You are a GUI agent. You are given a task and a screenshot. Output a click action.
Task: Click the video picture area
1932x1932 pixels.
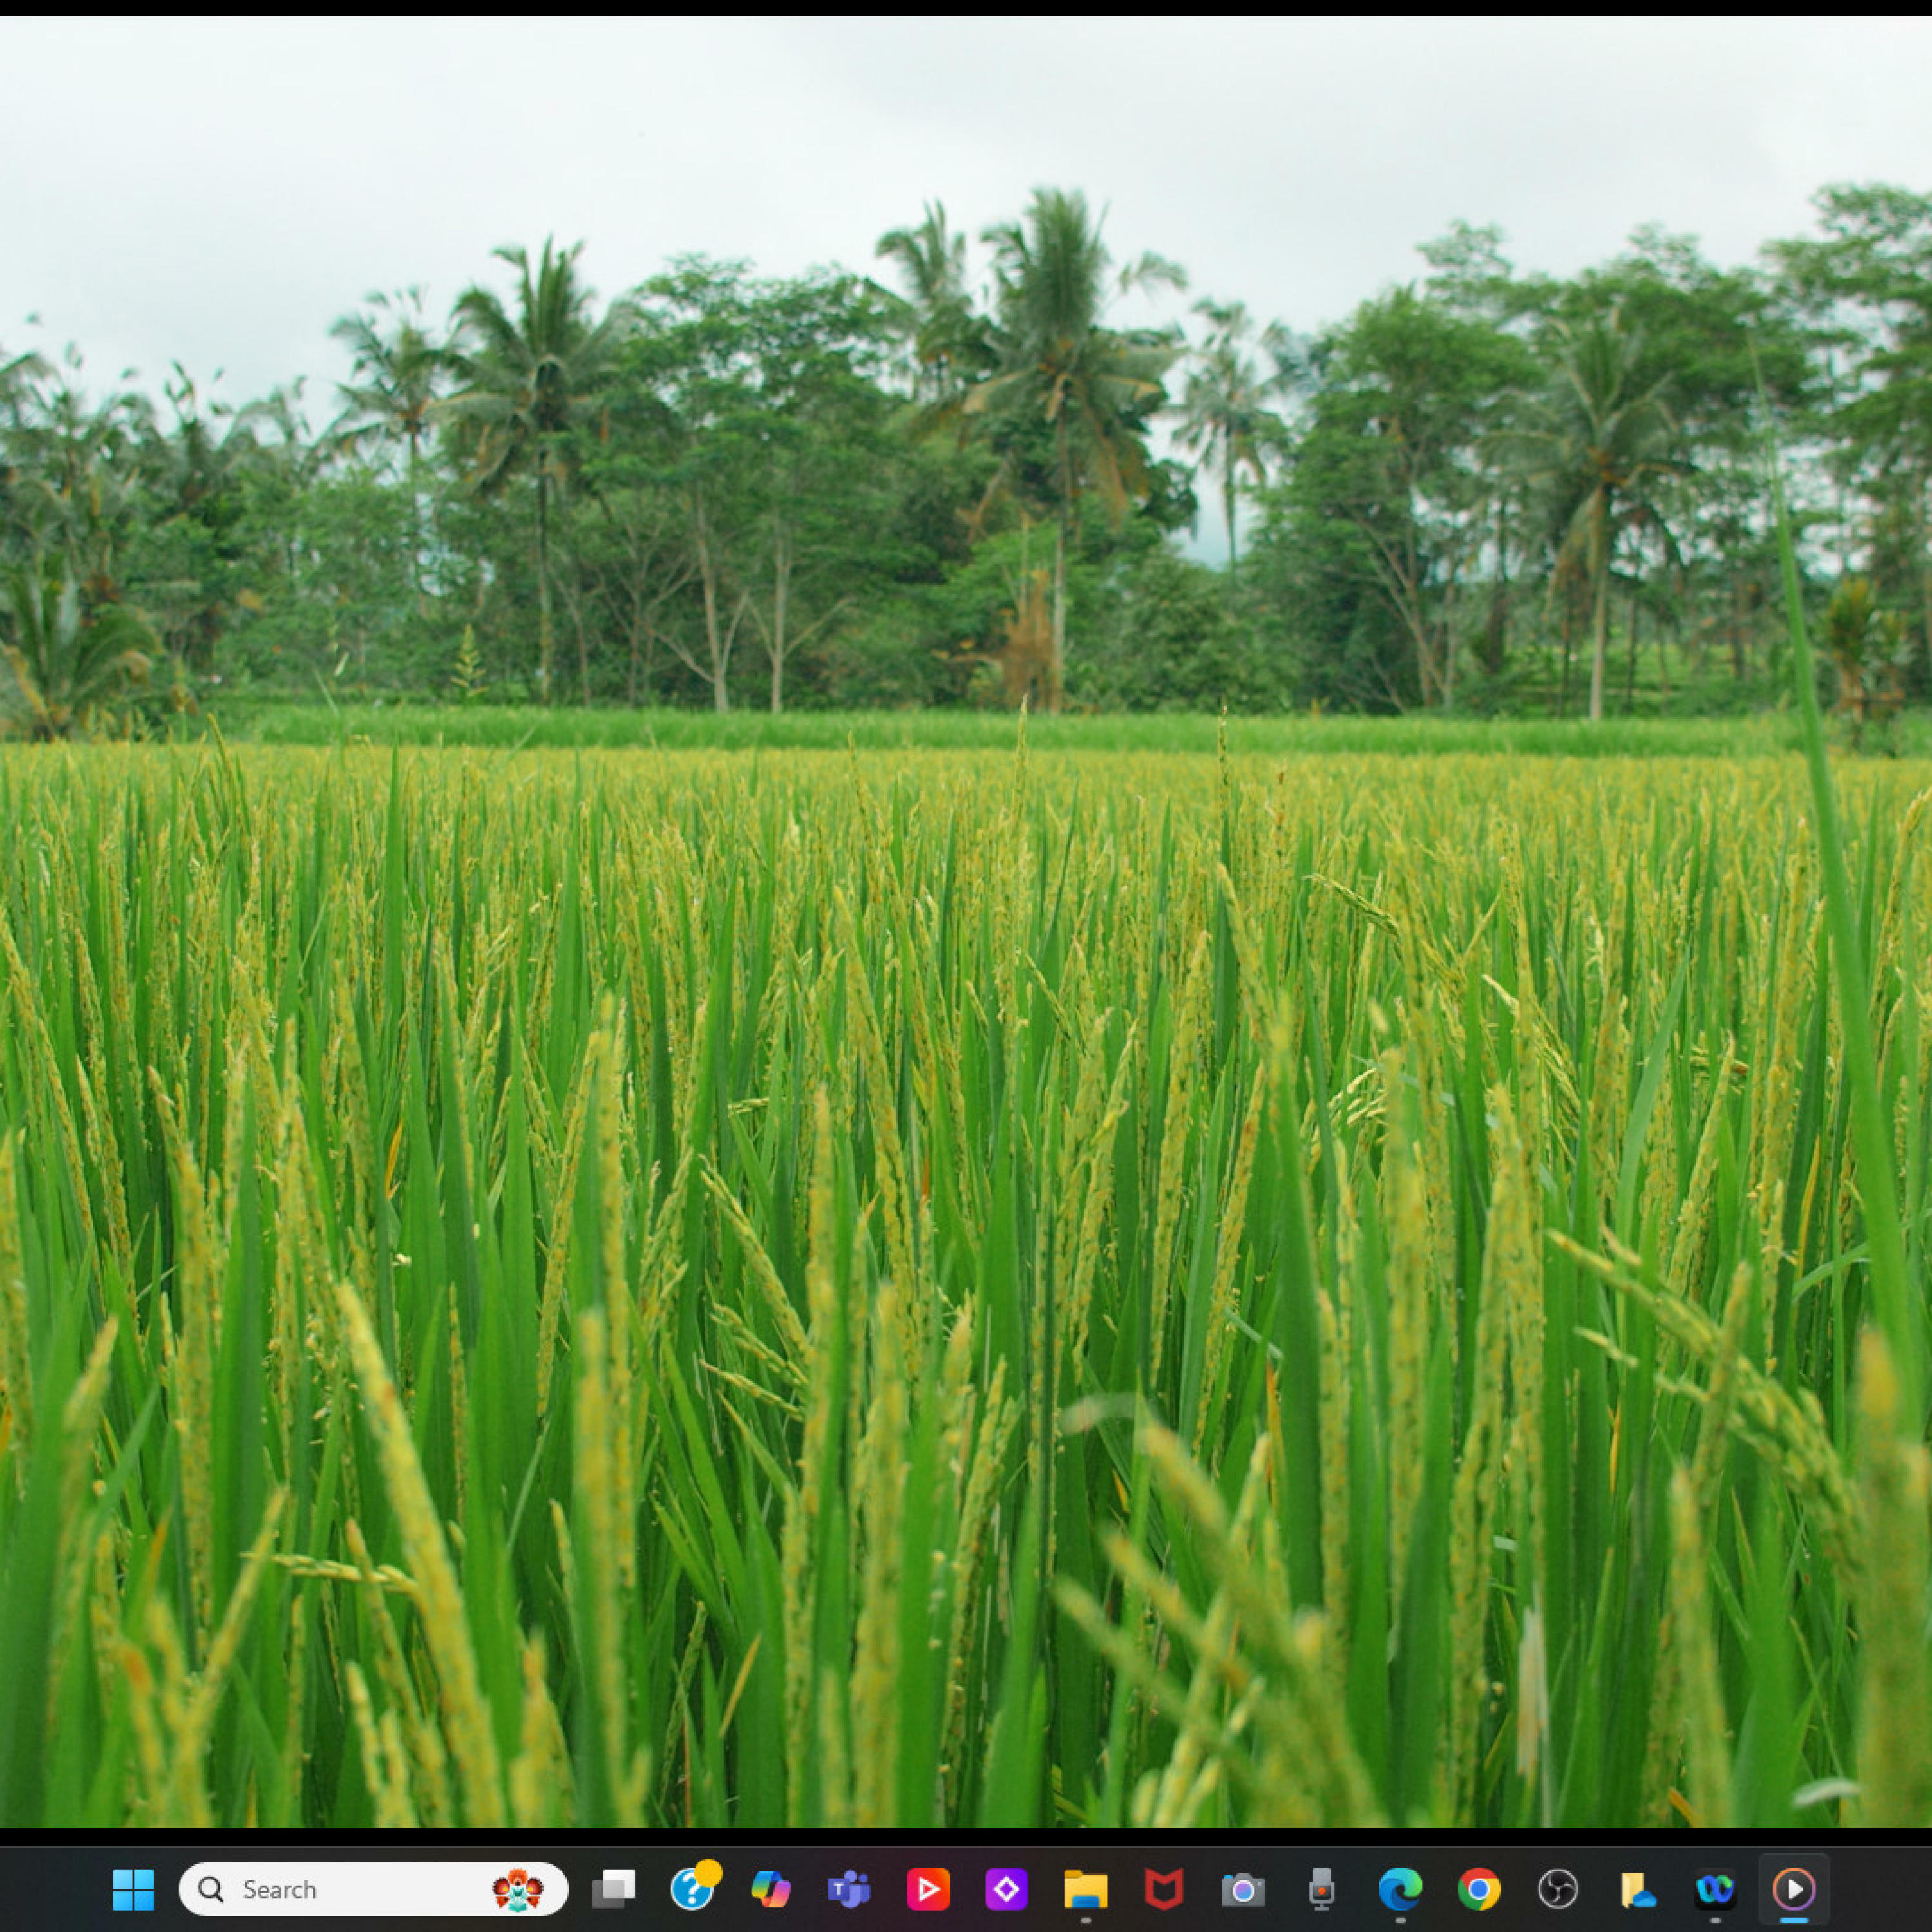tap(966, 920)
